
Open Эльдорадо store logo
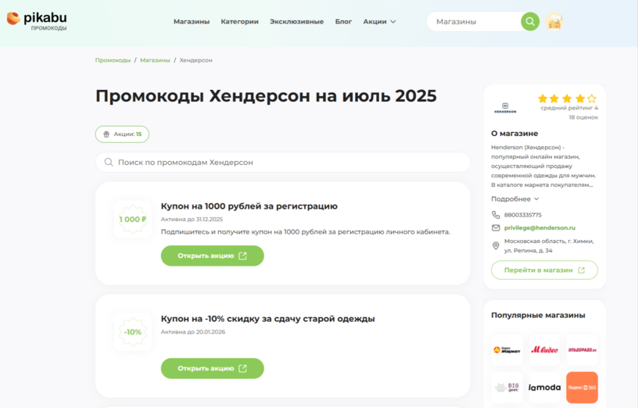(582, 350)
